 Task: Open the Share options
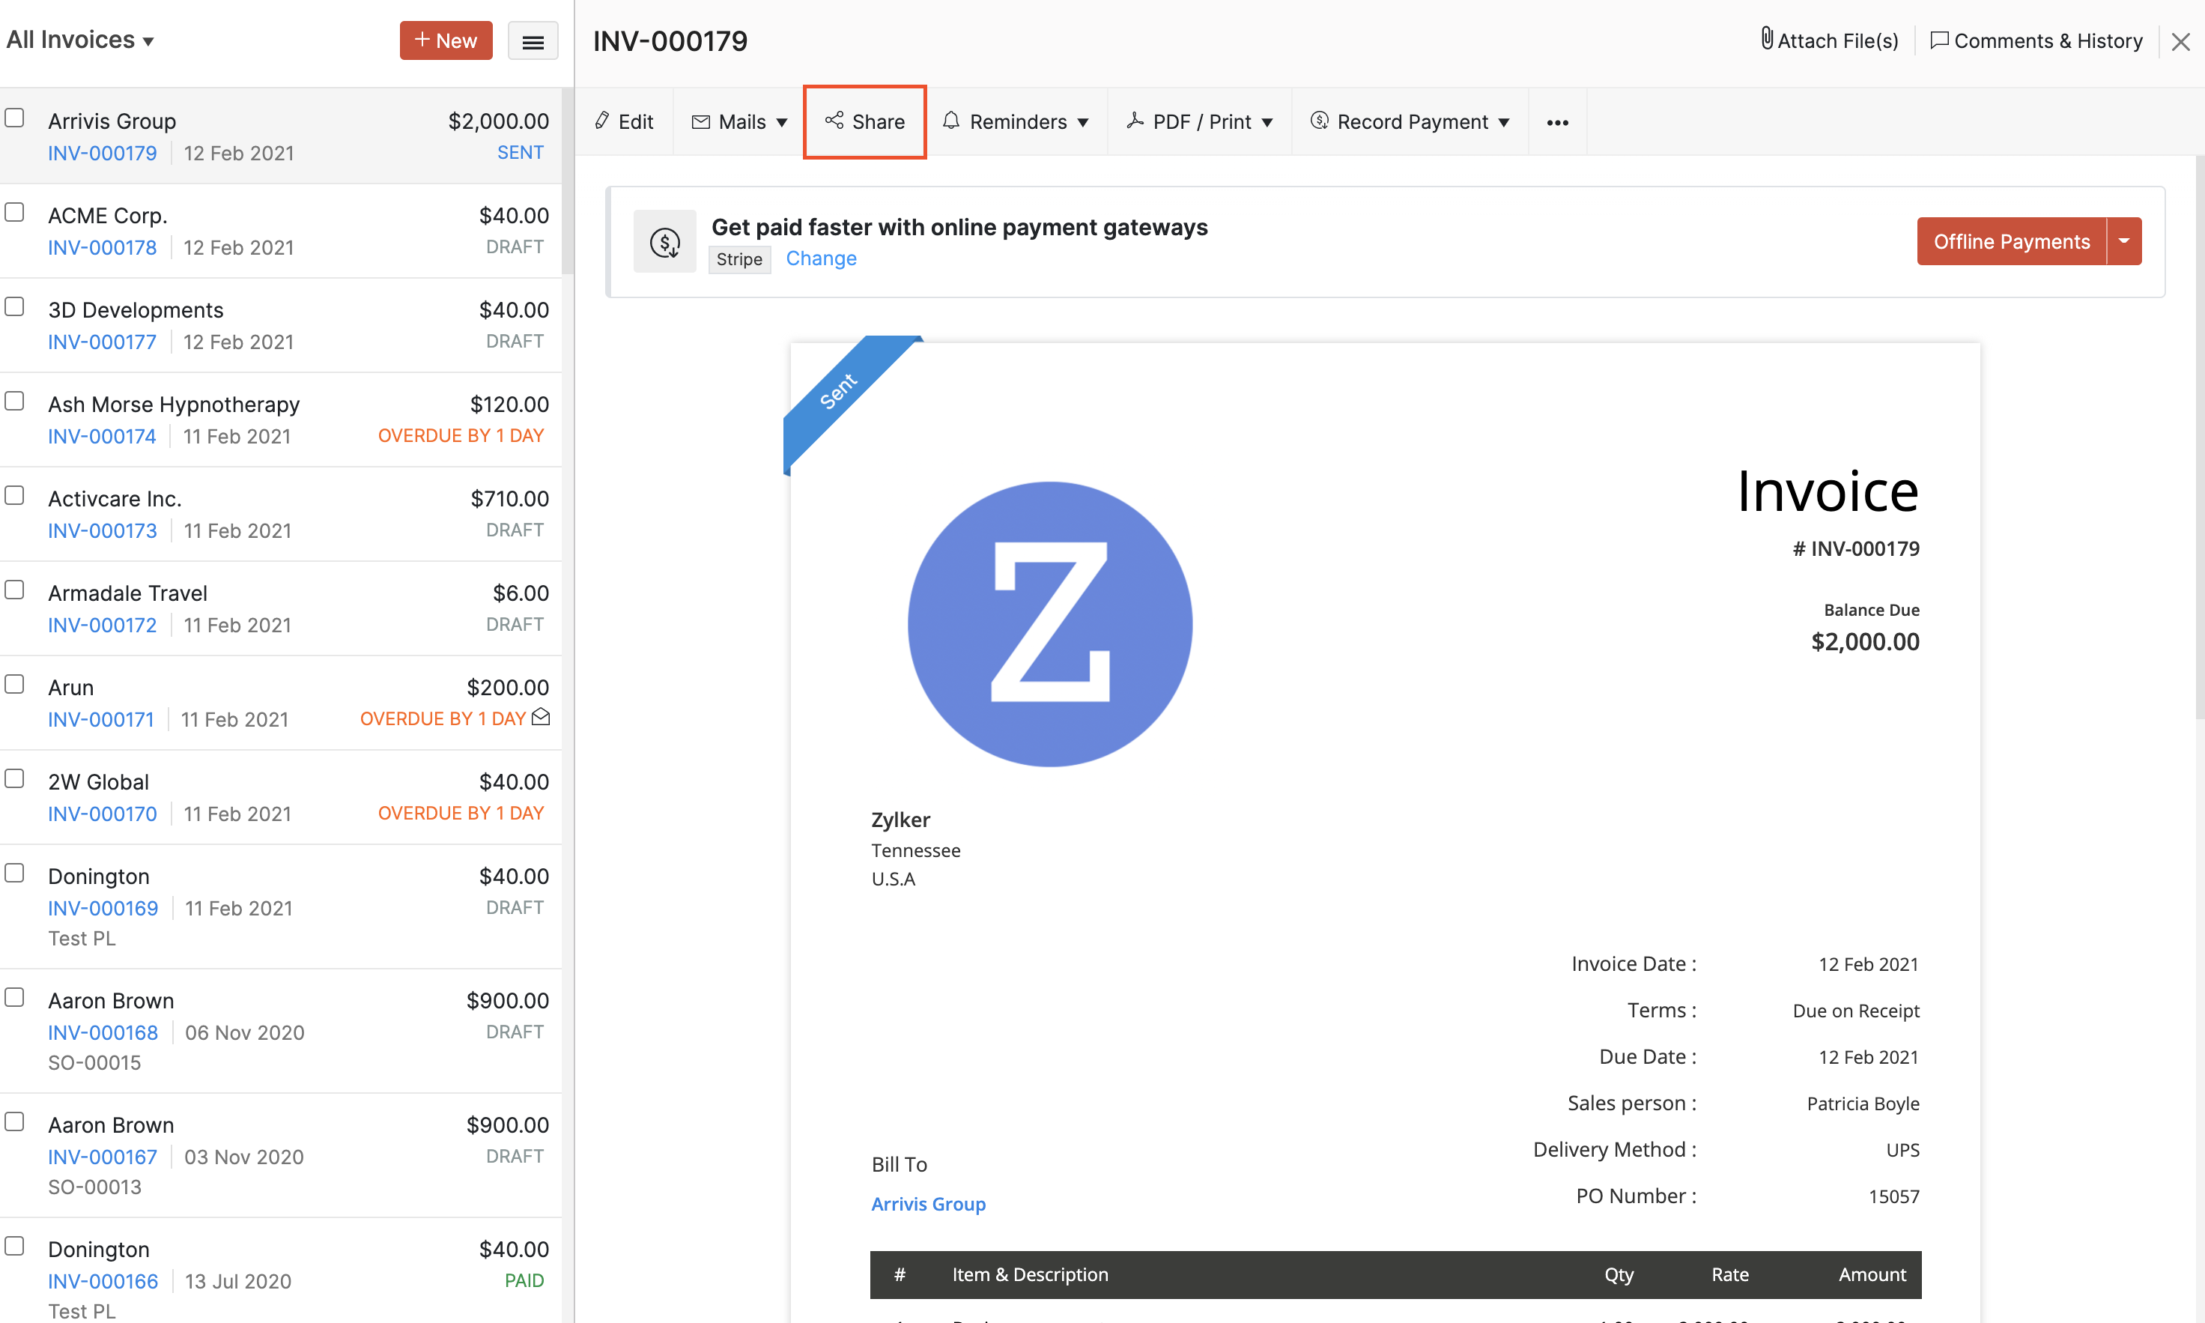864,122
